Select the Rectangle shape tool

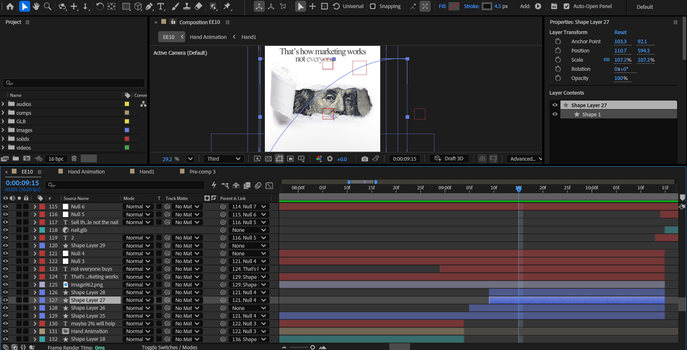tap(126, 6)
